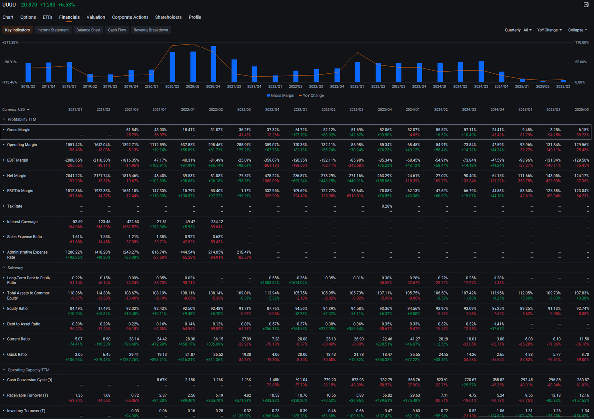Click the 2024/Q1 column header

click(412, 109)
